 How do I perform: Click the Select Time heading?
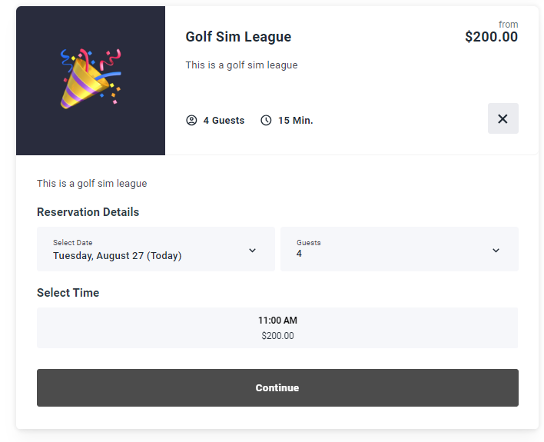pyautogui.click(x=68, y=293)
